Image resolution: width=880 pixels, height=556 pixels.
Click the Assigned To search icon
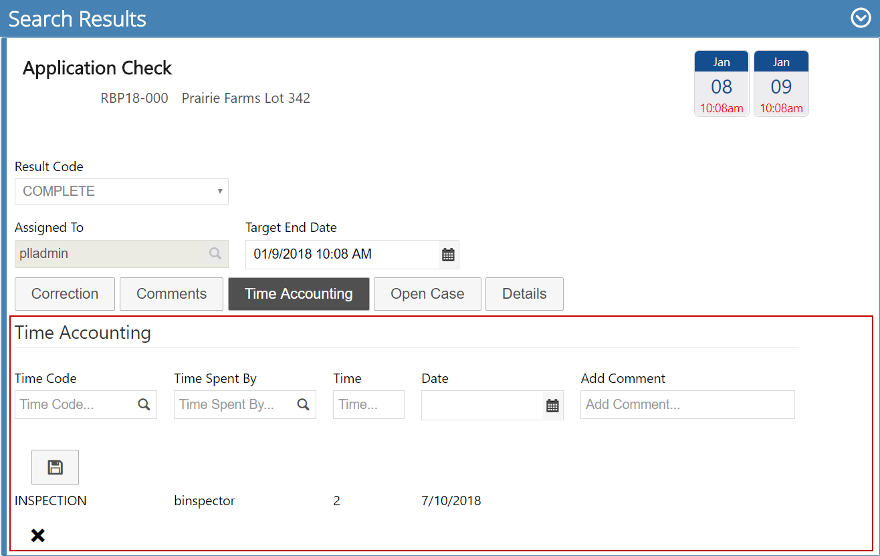pyautogui.click(x=215, y=254)
